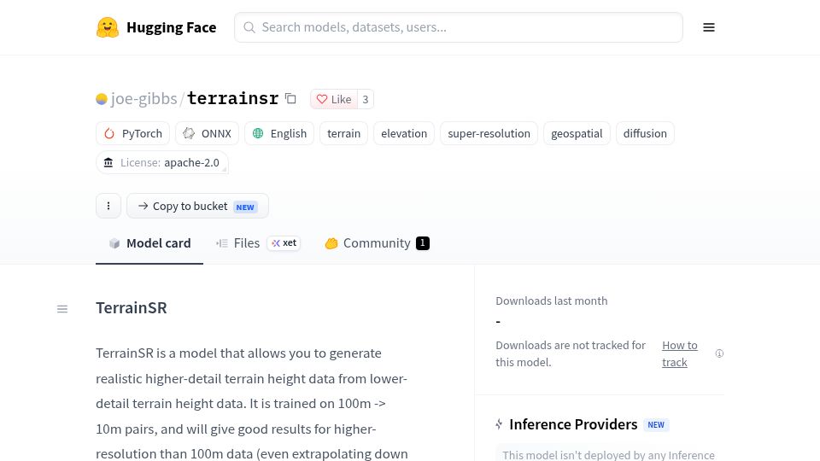Click the Inference Providers heading
The width and height of the screenshot is (820, 461).
click(573, 424)
